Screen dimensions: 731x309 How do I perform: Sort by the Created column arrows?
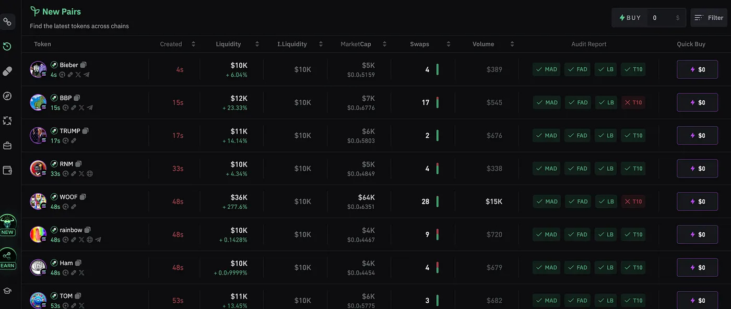pyautogui.click(x=193, y=44)
